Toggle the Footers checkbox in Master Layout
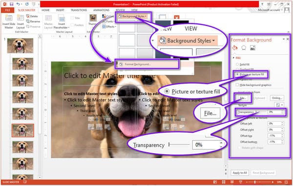The width and height of the screenshot is (293, 186). click(x=72, y=25)
